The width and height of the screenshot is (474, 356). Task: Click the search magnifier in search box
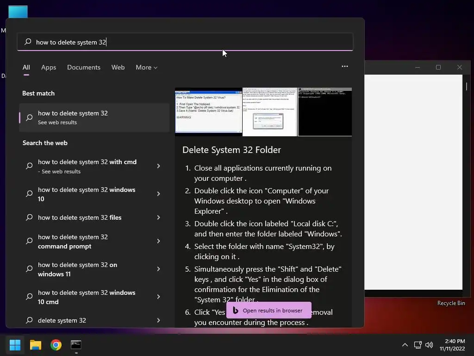(x=28, y=42)
